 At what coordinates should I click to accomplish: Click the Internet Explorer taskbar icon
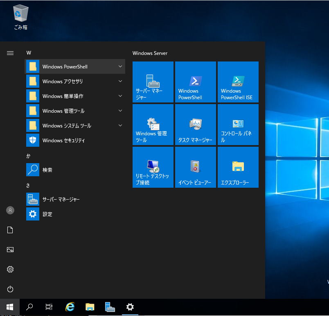click(70, 307)
